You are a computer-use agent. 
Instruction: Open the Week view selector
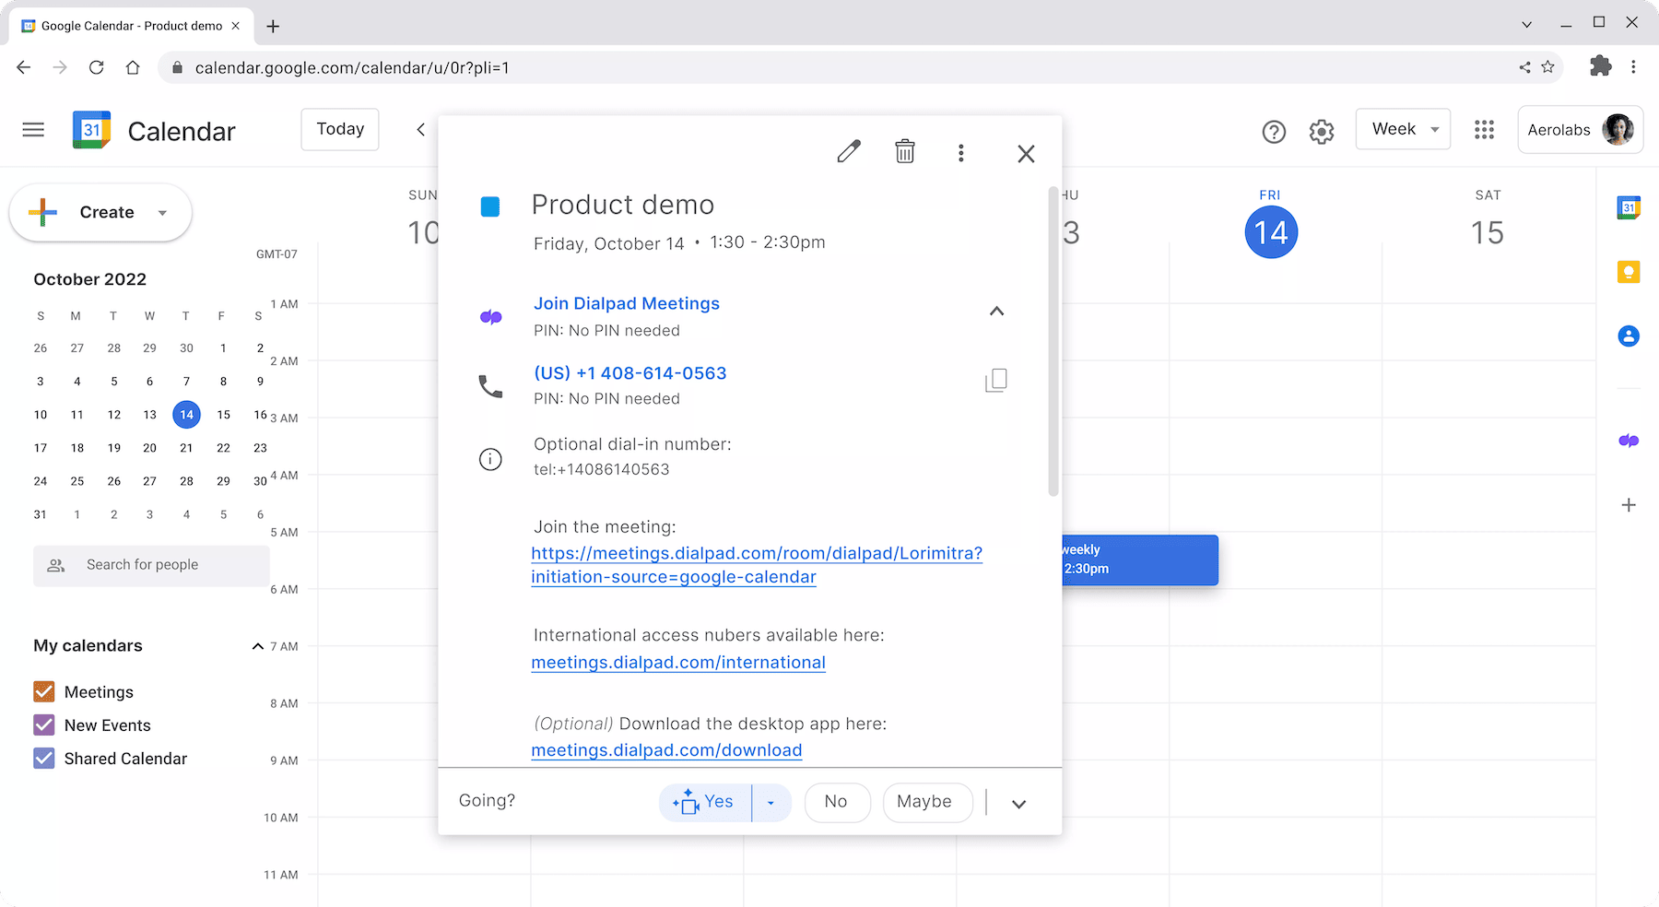click(x=1402, y=129)
